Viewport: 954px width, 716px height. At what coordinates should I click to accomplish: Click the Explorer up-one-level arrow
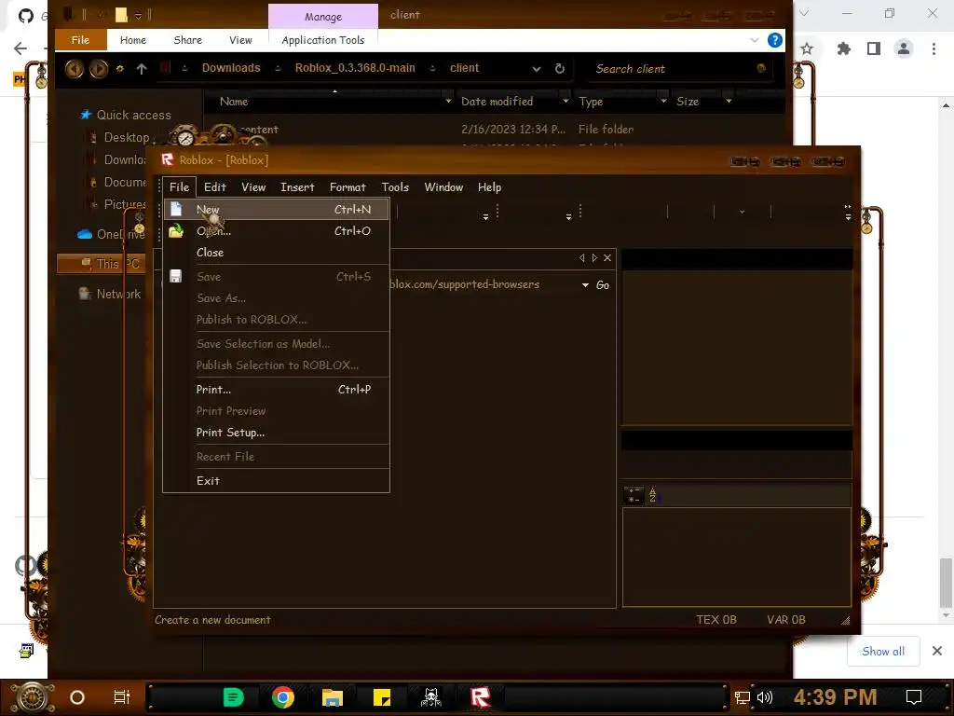point(142,69)
